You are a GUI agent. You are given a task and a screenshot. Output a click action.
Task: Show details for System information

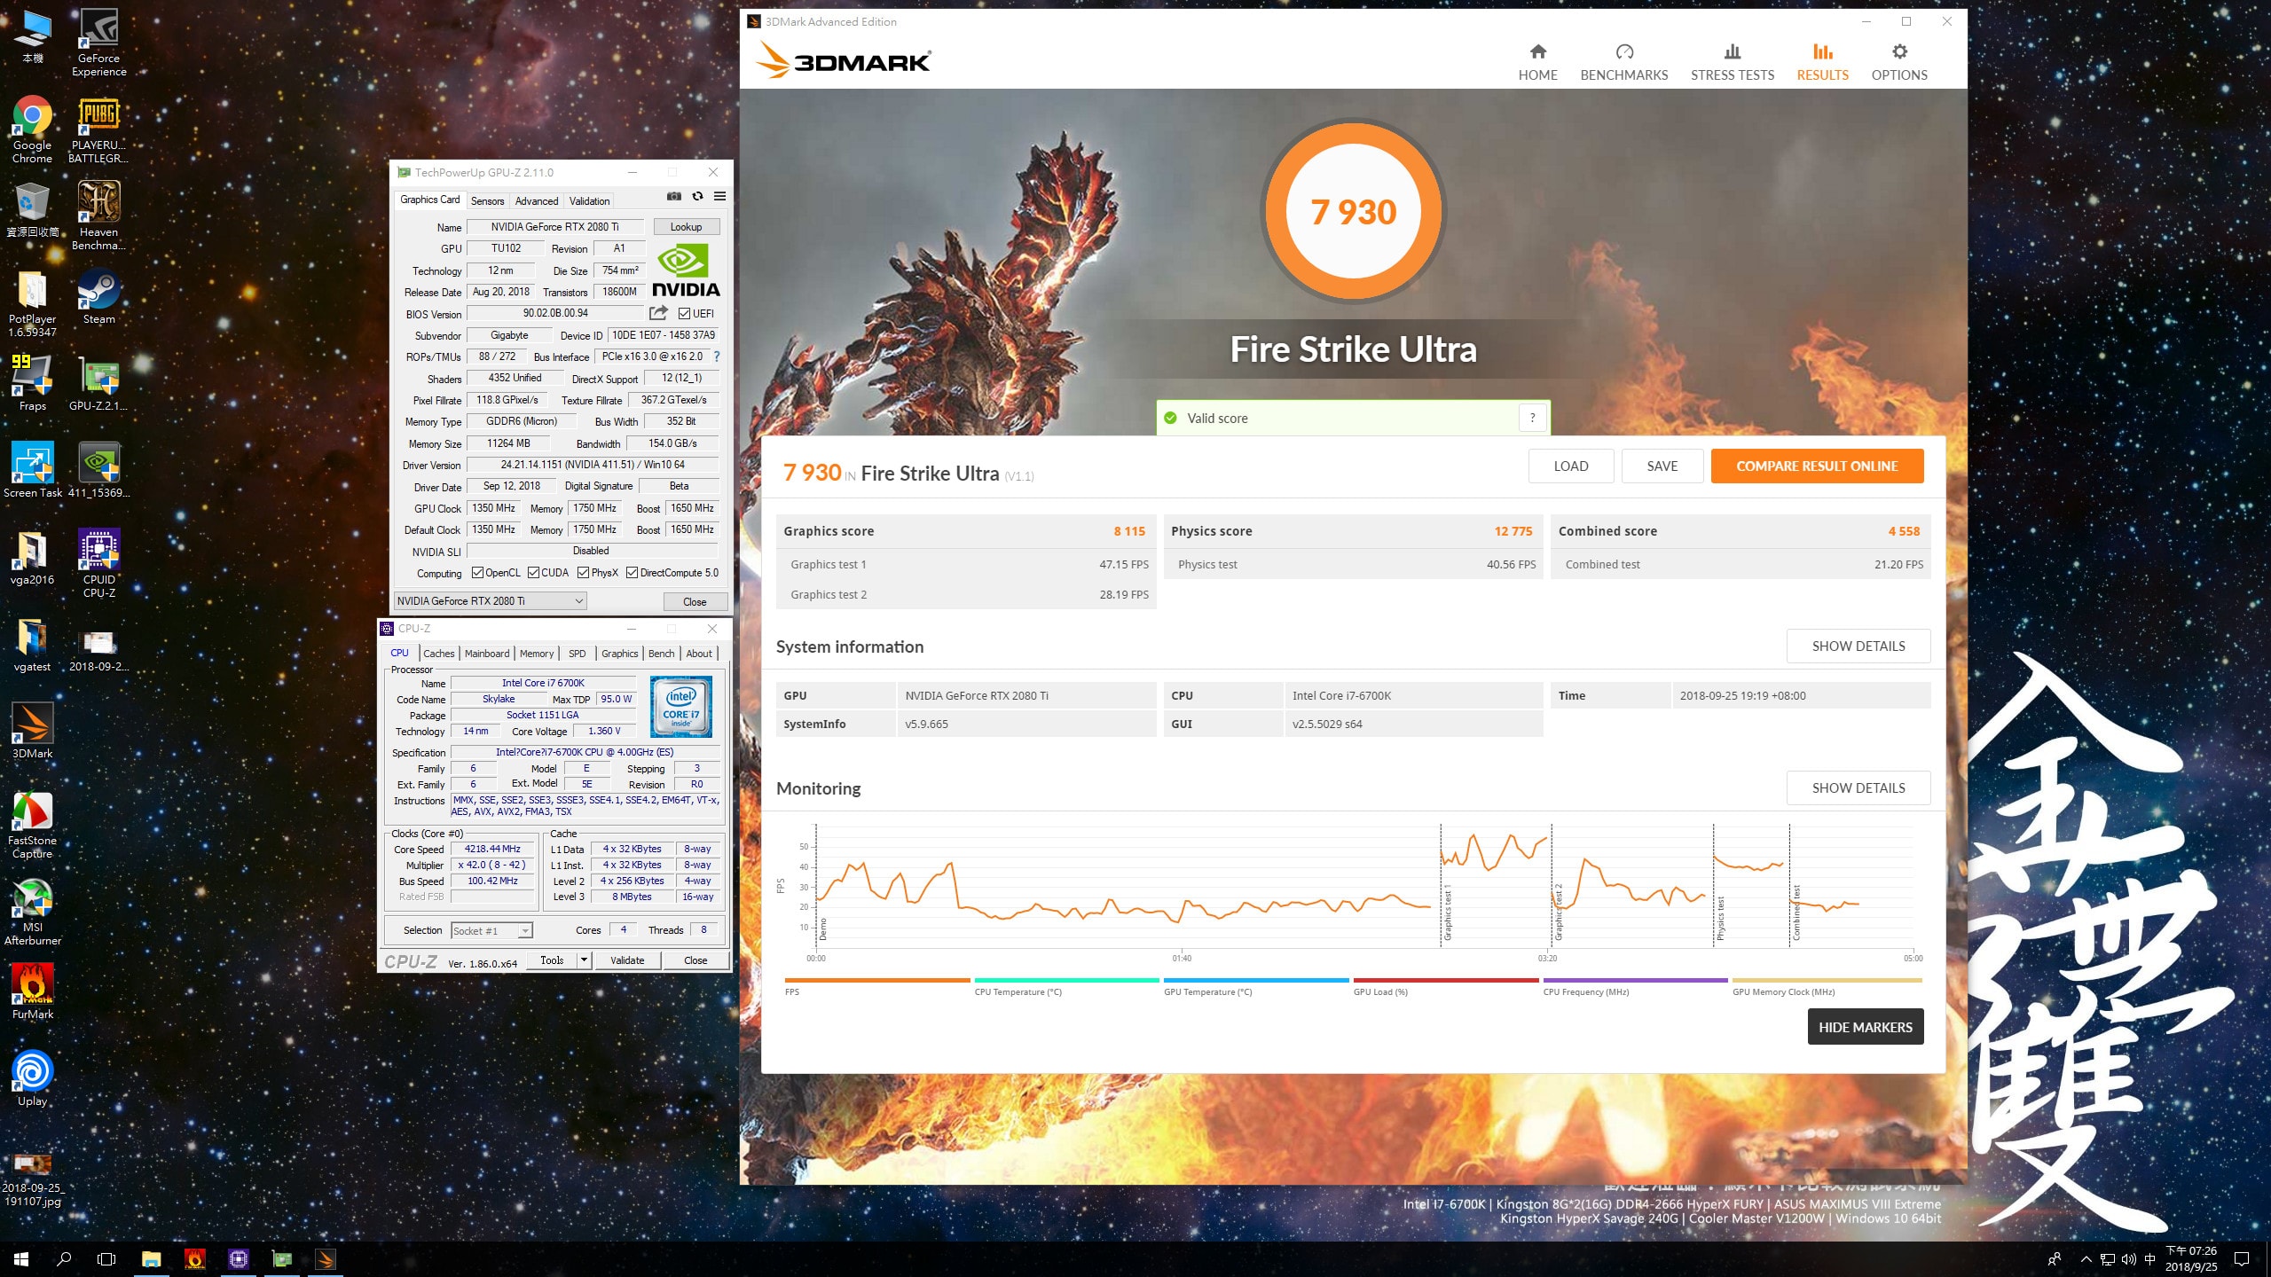(x=1858, y=646)
